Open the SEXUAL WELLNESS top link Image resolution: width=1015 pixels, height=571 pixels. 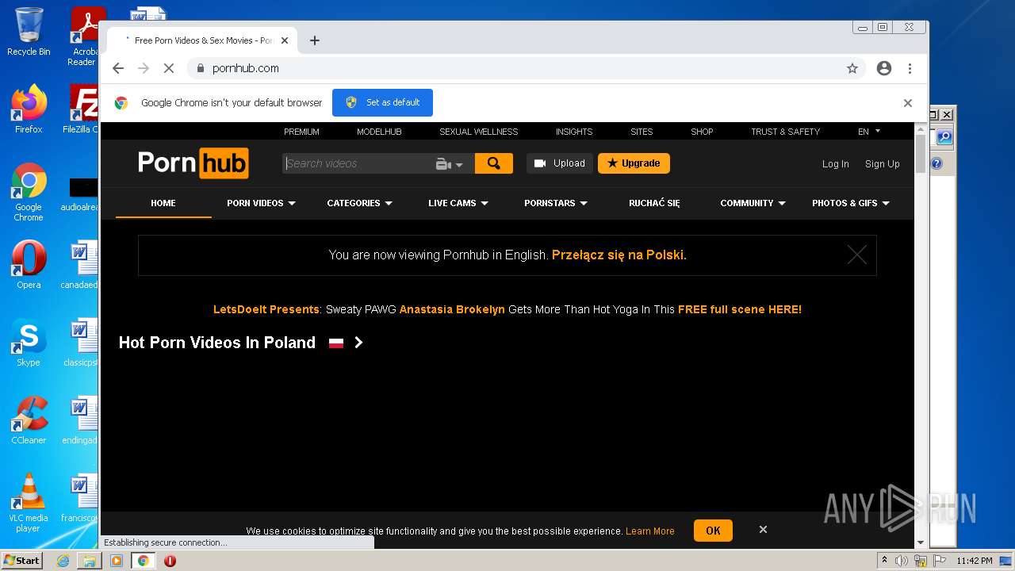pos(479,132)
